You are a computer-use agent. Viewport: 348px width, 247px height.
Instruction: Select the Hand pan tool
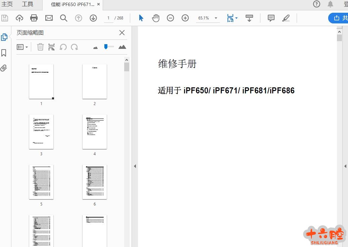tap(156, 18)
